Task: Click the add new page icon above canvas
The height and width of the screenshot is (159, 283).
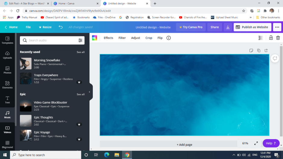Action: tap(266, 51)
